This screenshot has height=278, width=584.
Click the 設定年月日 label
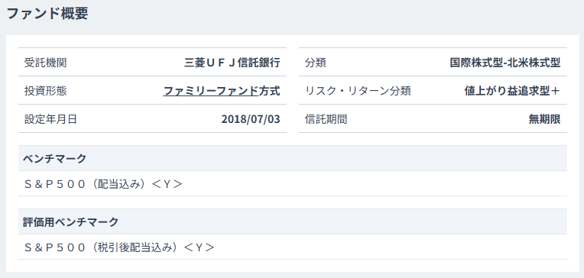pyautogui.click(x=50, y=119)
